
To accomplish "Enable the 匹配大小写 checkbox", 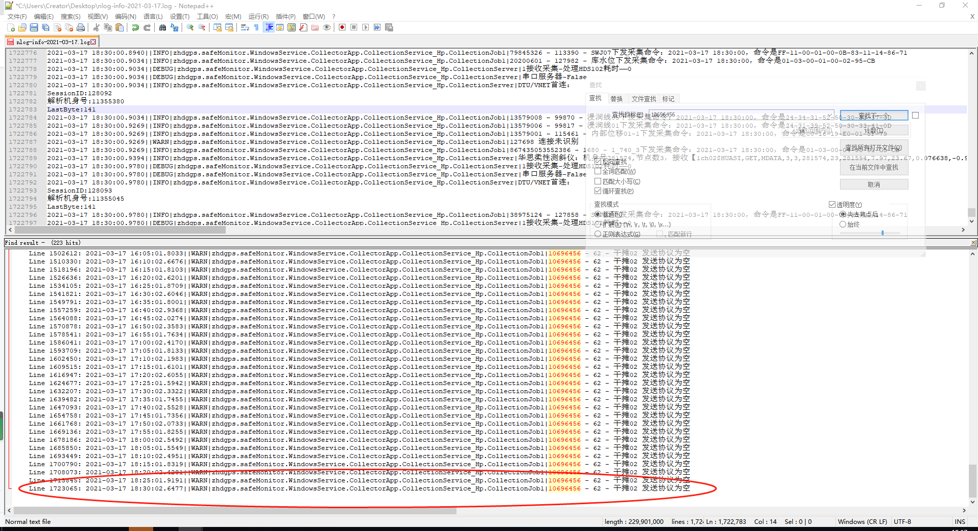I will click(598, 181).
